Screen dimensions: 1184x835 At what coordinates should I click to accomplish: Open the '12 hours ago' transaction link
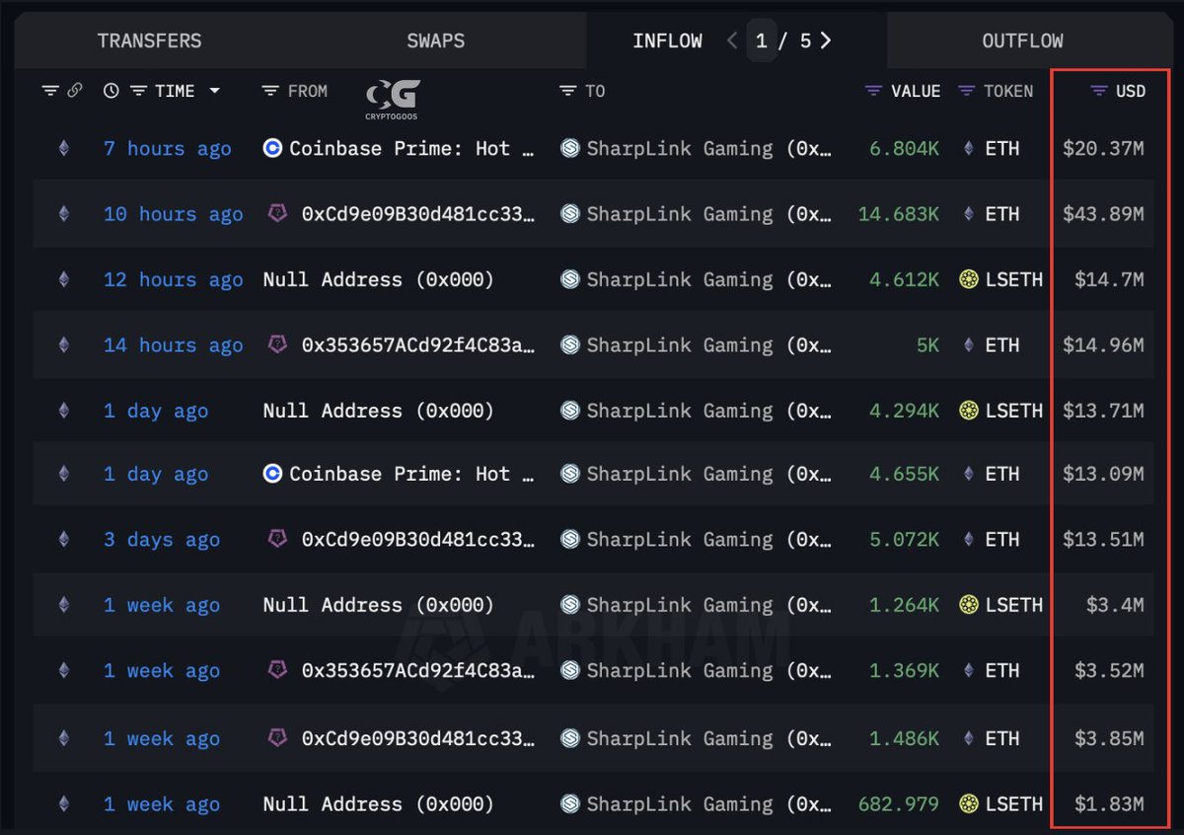(174, 279)
